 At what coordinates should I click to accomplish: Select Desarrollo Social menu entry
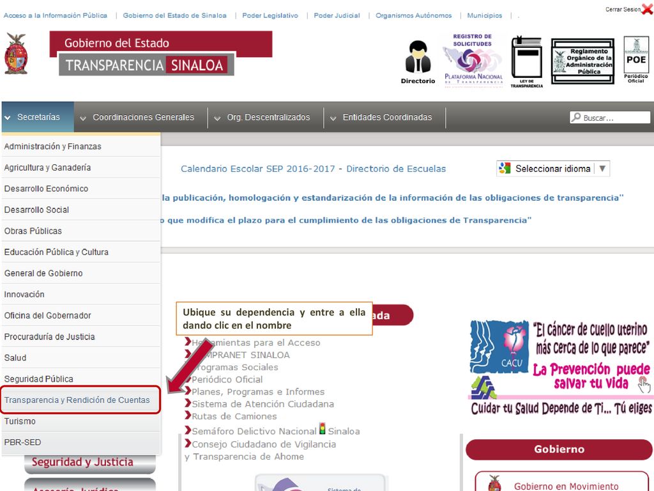tap(81, 210)
